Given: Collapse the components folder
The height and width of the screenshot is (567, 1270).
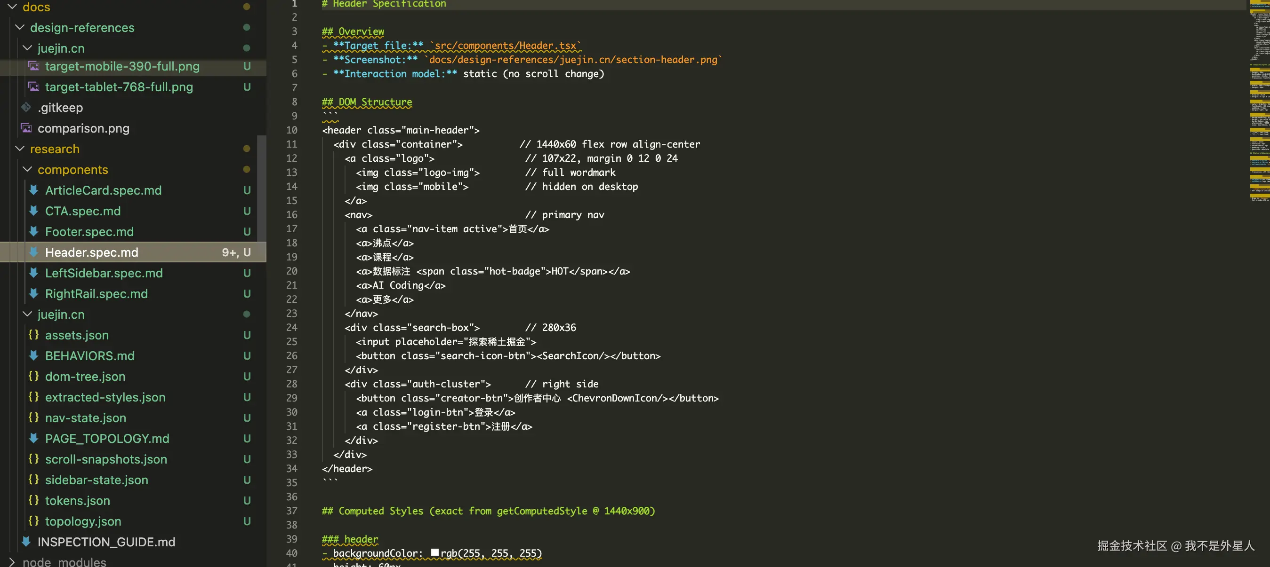Looking at the screenshot, I should click(28, 169).
